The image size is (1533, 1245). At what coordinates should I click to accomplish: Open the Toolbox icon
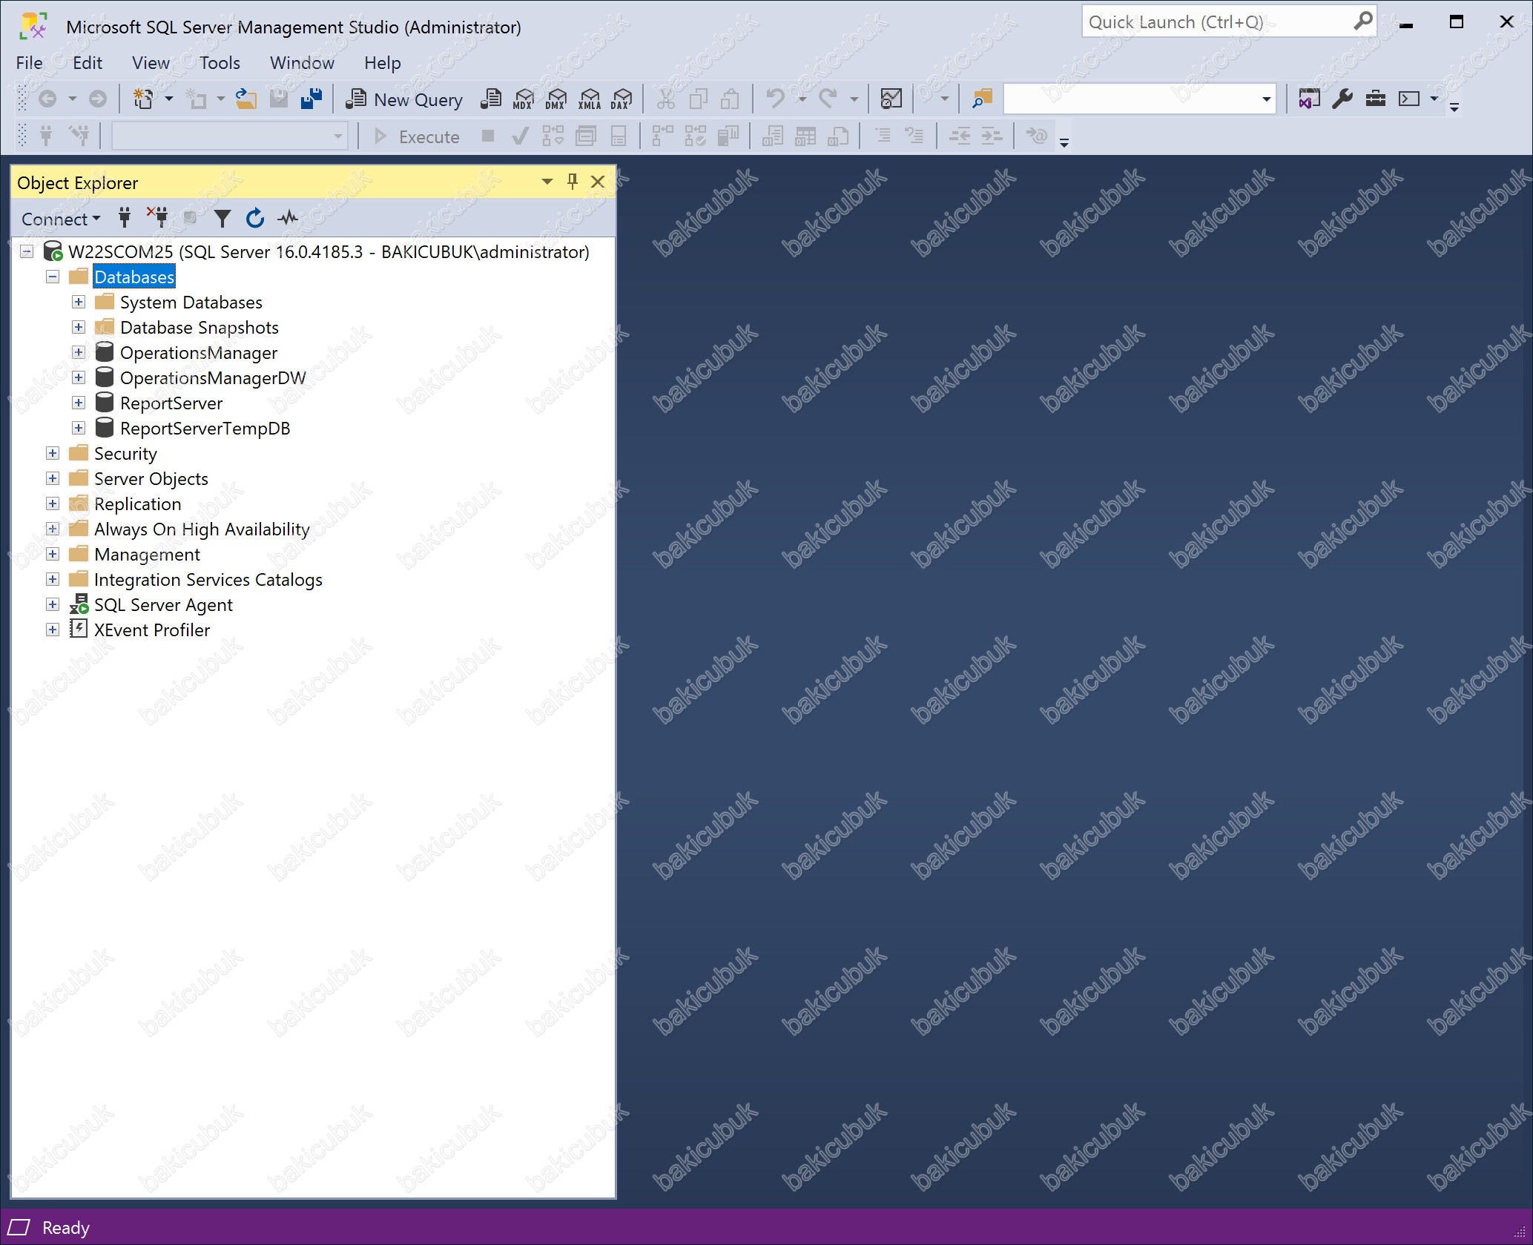pos(1376,99)
